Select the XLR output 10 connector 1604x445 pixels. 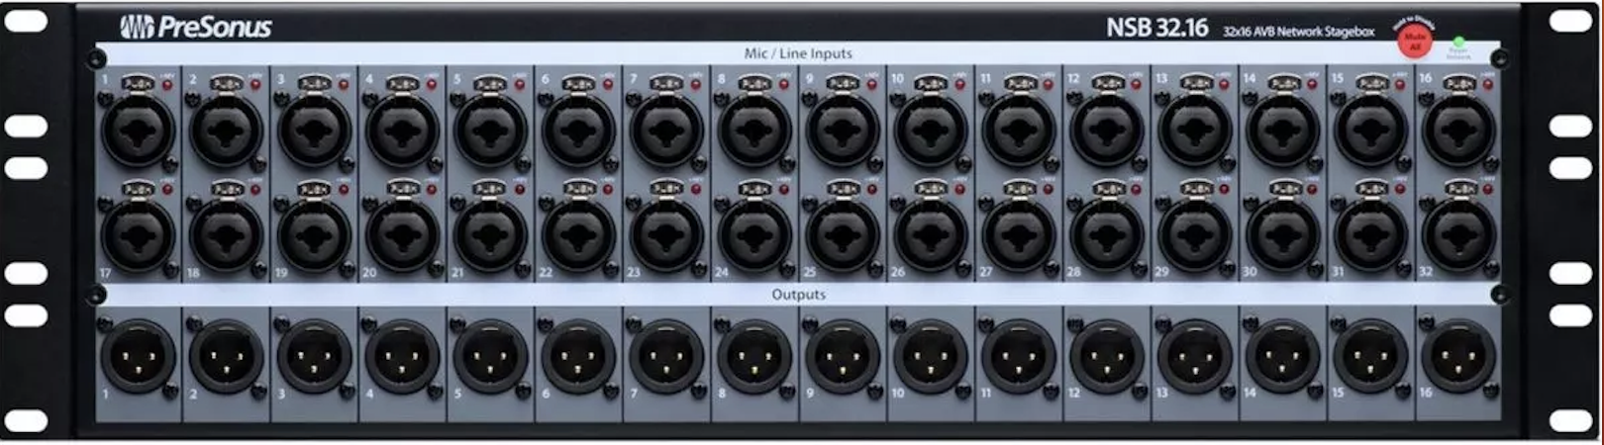coord(931,356)
